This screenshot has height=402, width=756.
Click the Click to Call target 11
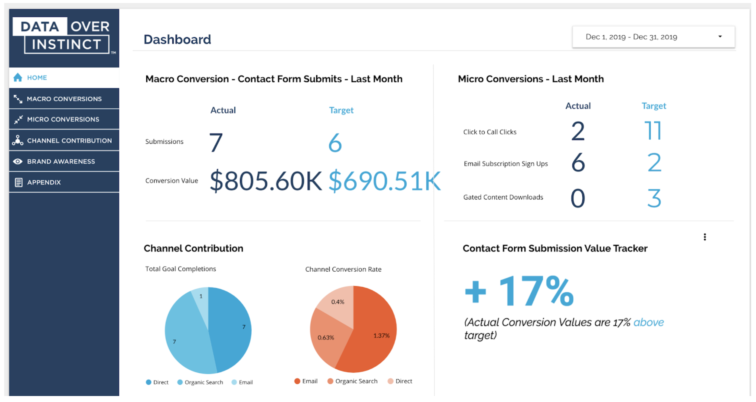[x=653, y=131]
